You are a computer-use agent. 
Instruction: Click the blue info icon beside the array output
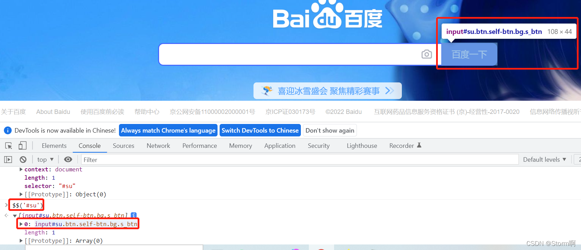134,215
